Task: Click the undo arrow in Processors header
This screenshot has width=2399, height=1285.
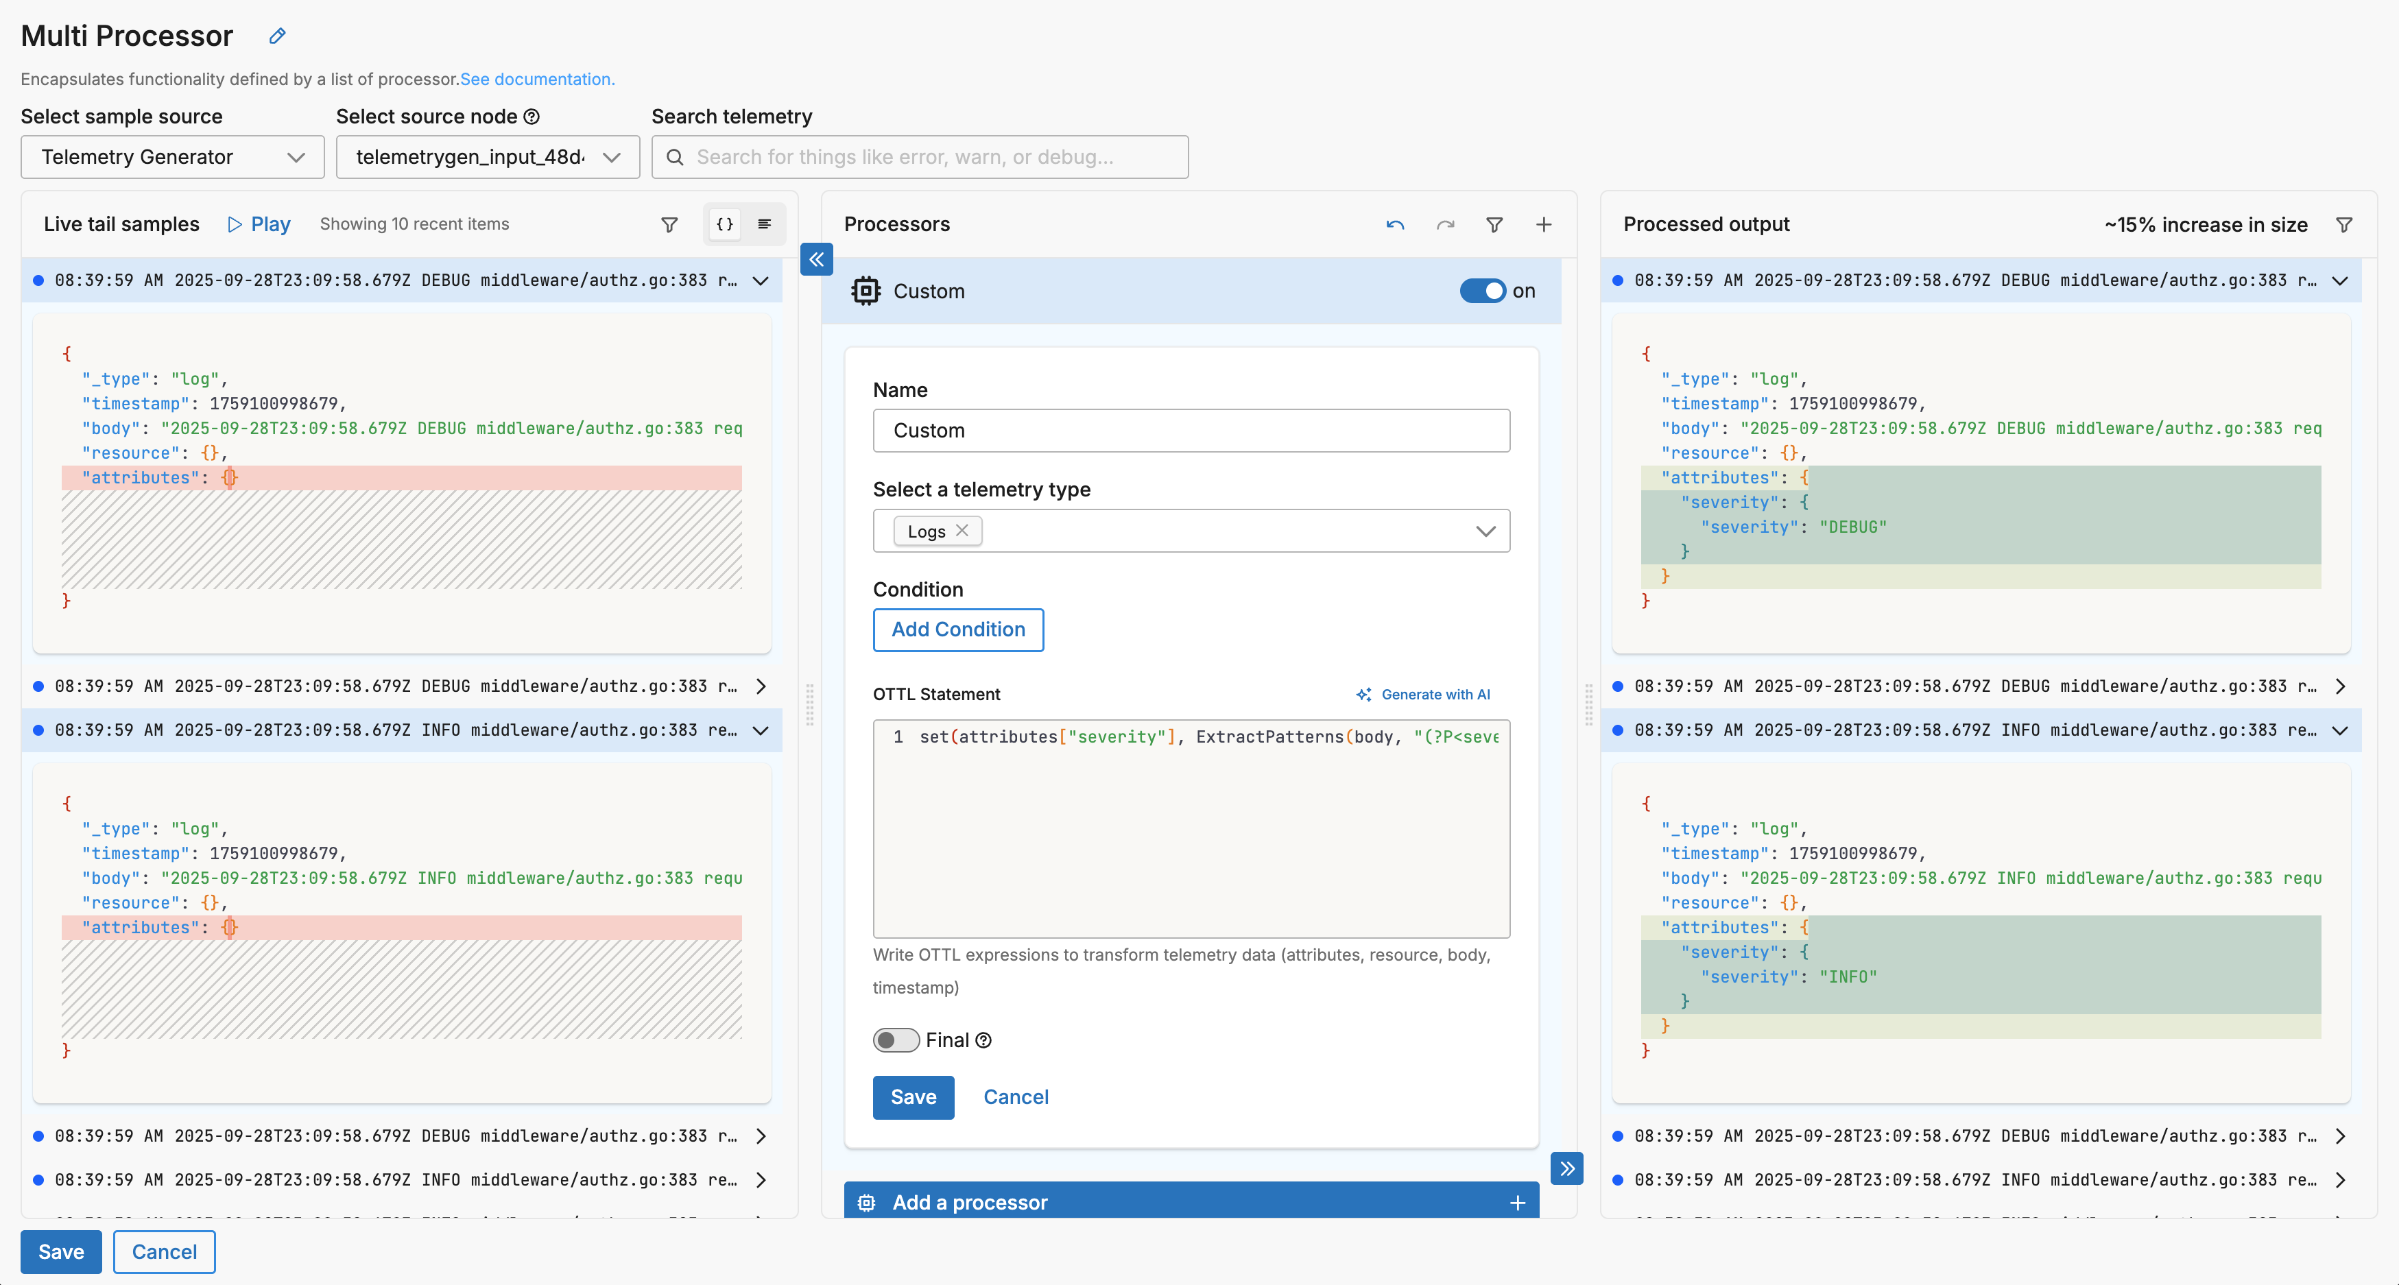Action: click(1394, 224)
